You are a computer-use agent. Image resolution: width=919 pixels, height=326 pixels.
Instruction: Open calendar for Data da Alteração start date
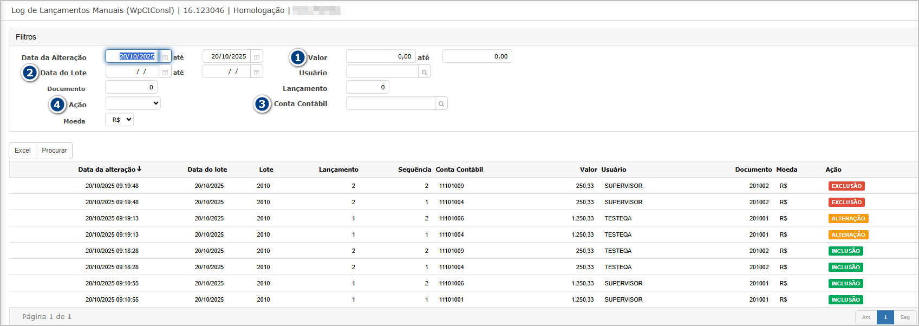165,57
